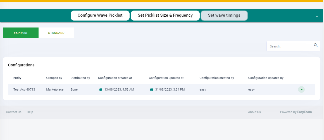
Task: Focus the Search input field
Action: (293, 46)
